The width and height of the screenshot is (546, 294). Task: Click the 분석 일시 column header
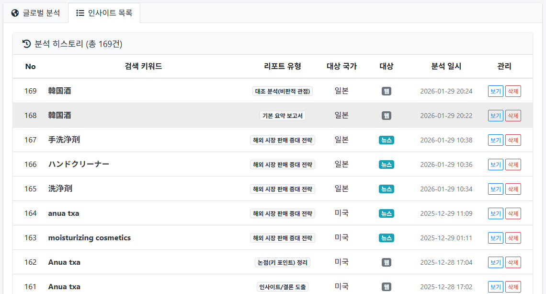pyautogui.click(x=446, y=66)
